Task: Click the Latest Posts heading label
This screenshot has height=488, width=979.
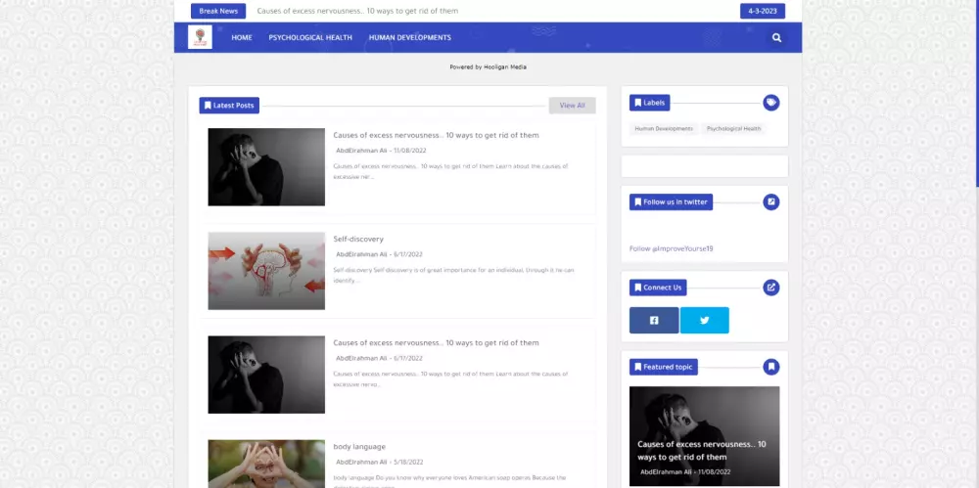Action: coord(229,106)
